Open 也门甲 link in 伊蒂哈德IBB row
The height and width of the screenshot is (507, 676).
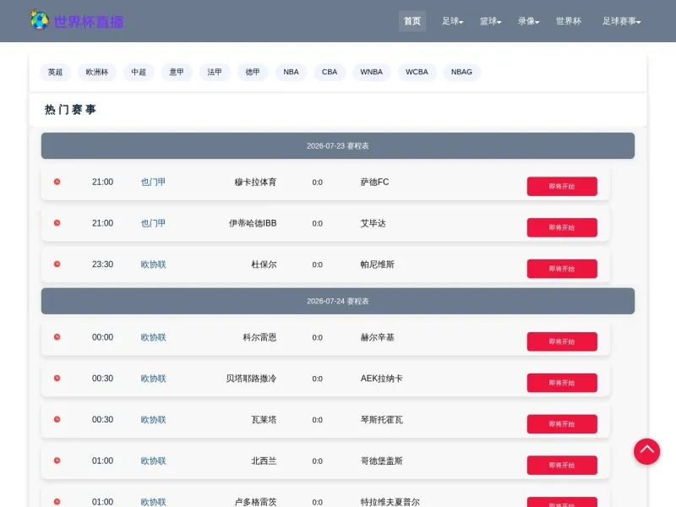point(153,223)
